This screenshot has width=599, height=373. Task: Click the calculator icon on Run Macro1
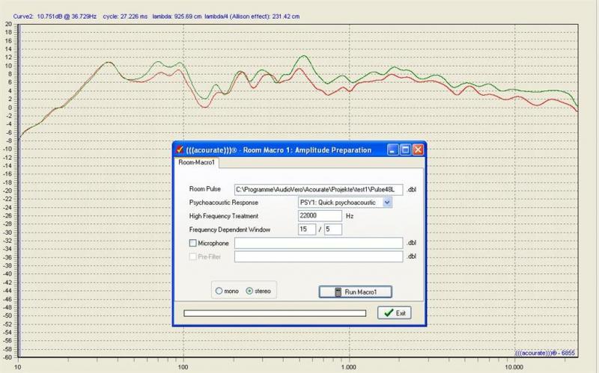[338, 292]
